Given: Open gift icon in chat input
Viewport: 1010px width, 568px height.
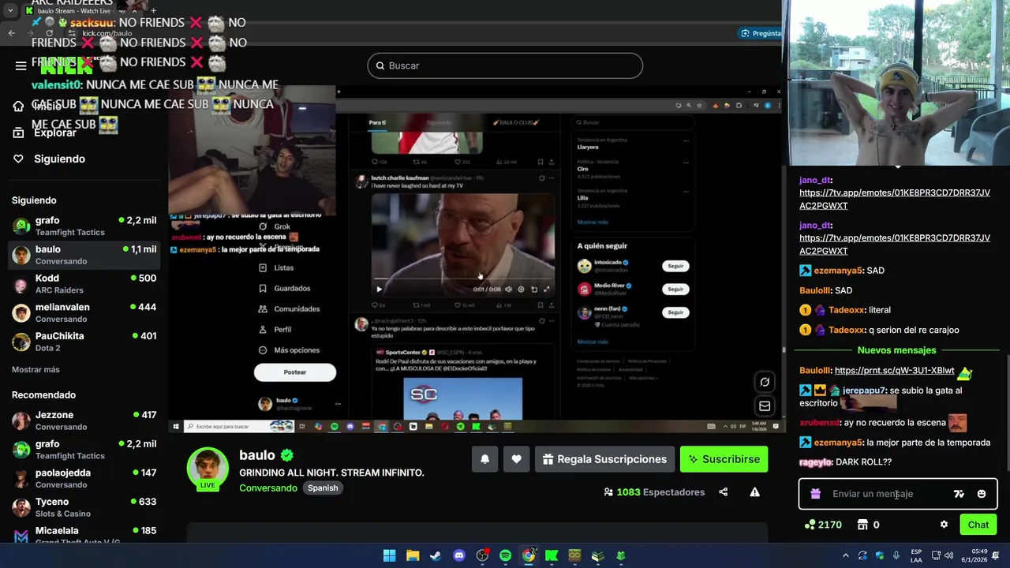Looking at the screenshot, I should pyautogui.click(x=815, y=494).
